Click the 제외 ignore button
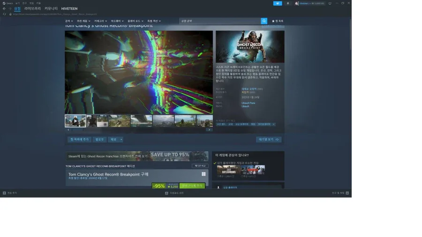Screen dimensions: 422x237 click(x=113, y=140)
